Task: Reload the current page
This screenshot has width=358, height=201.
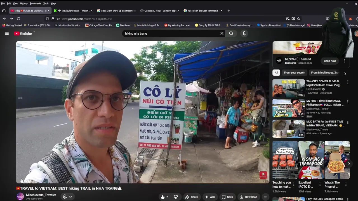Action: (x=18, y=19)
